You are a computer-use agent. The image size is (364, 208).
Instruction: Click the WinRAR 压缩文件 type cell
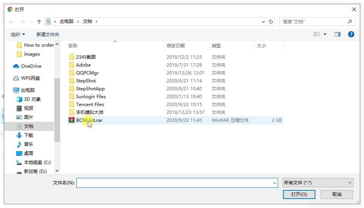[x=230, y=120]
